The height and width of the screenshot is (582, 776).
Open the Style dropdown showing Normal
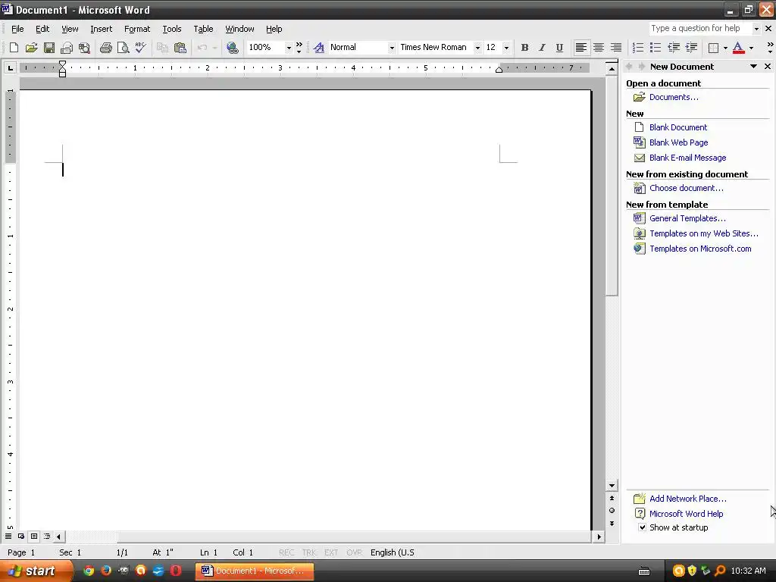coord(392,48)
